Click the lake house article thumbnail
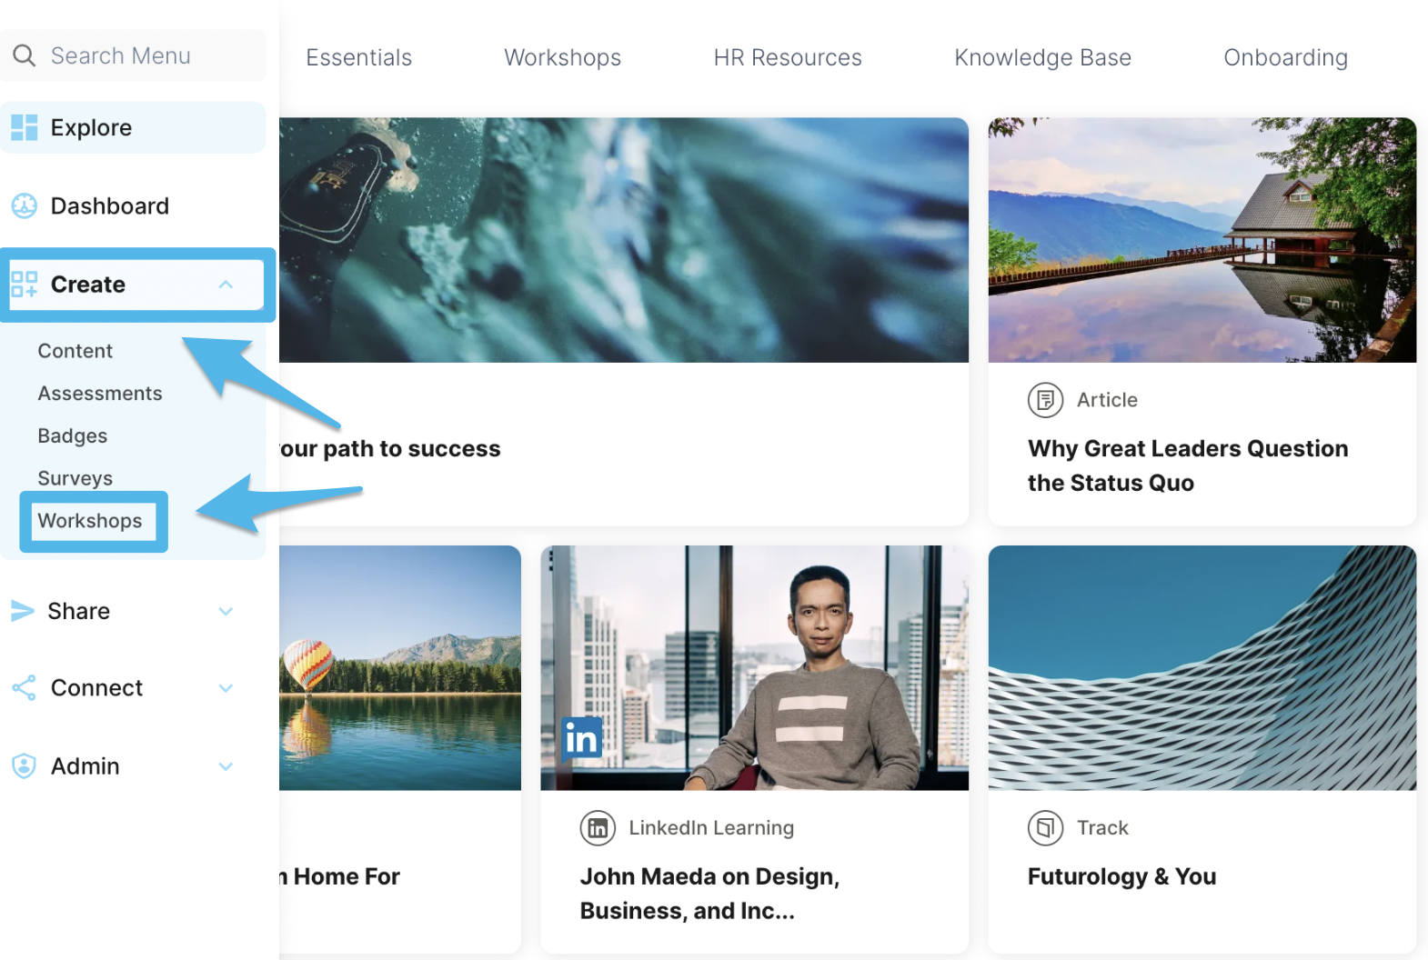The width and height of the screenshot is (1428, 960). (1202, 240)
